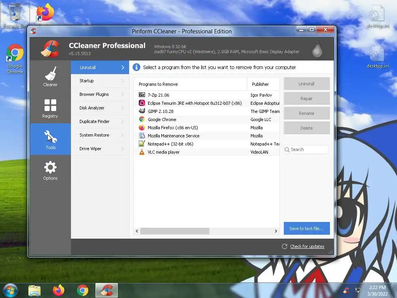This screenshot has width=397, height=298.
Task: Click the Delete button
Action: 307,128
